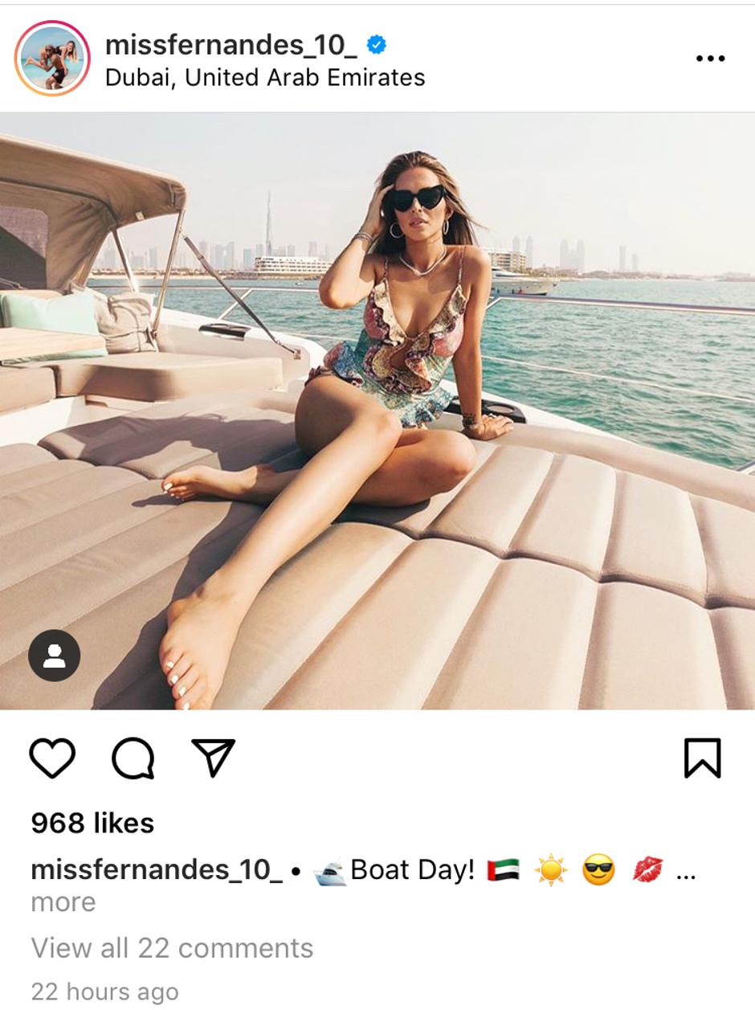Open the missfernandes_10_ profile picture story
The image size is (755, 1010).
click(53, 59)
